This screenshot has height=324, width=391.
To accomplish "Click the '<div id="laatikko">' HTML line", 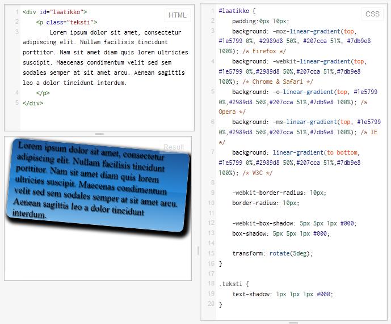I will tap(54, 12).
